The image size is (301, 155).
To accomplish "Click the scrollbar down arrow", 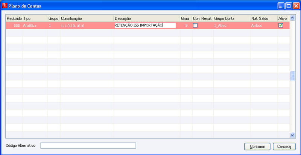I will coord(292,135).
